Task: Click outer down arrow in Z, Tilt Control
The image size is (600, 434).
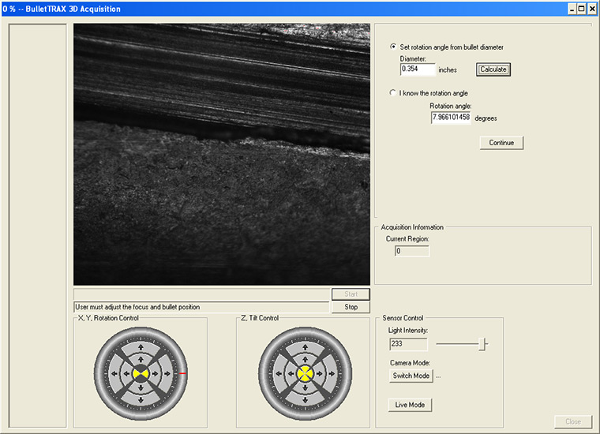Action: (x=305, y=400)
